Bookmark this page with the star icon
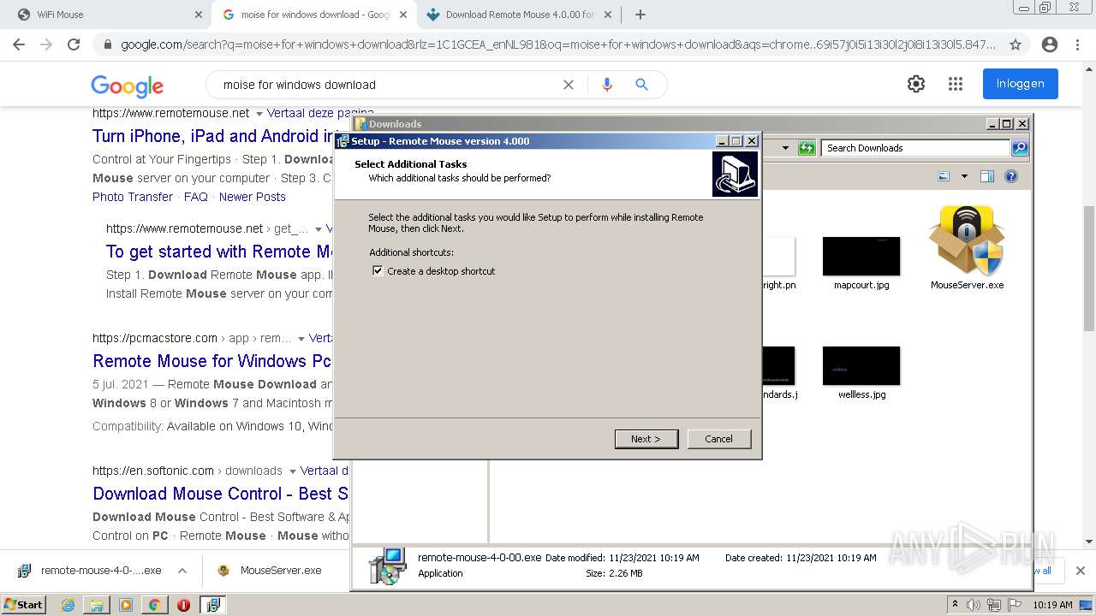Screen dimensions: 1096x616 click(x=1016, y=44)
